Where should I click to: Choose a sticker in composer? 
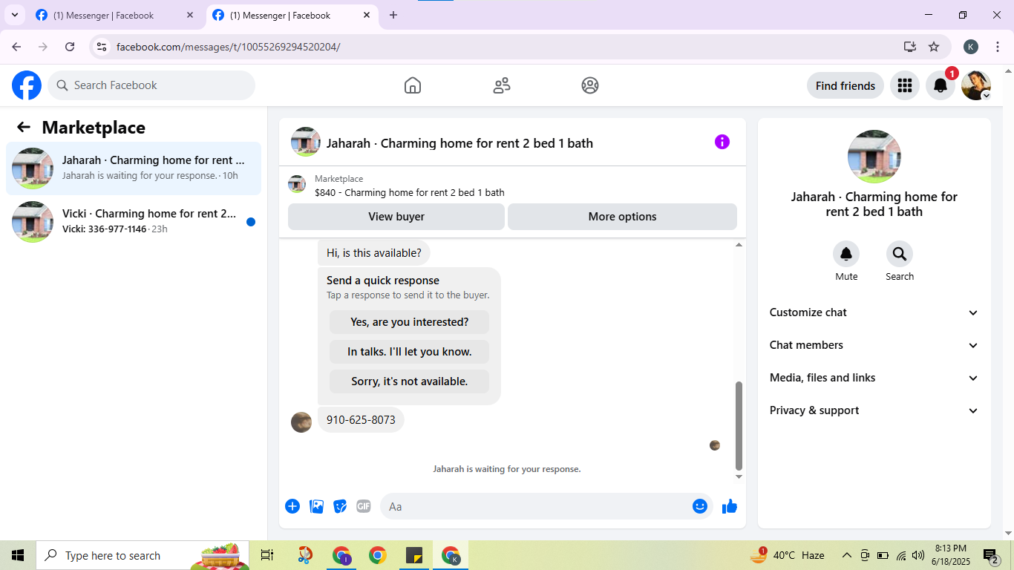click(x=340, y=506)
